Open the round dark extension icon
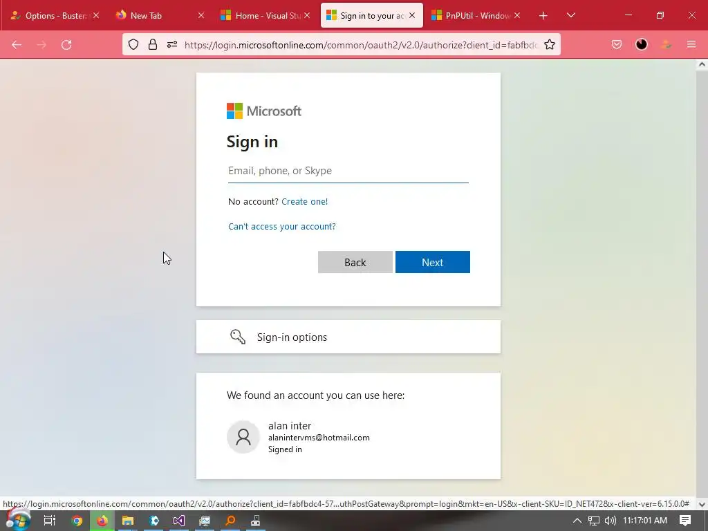This screenshot has width=708, height=531. coord(641,44)
